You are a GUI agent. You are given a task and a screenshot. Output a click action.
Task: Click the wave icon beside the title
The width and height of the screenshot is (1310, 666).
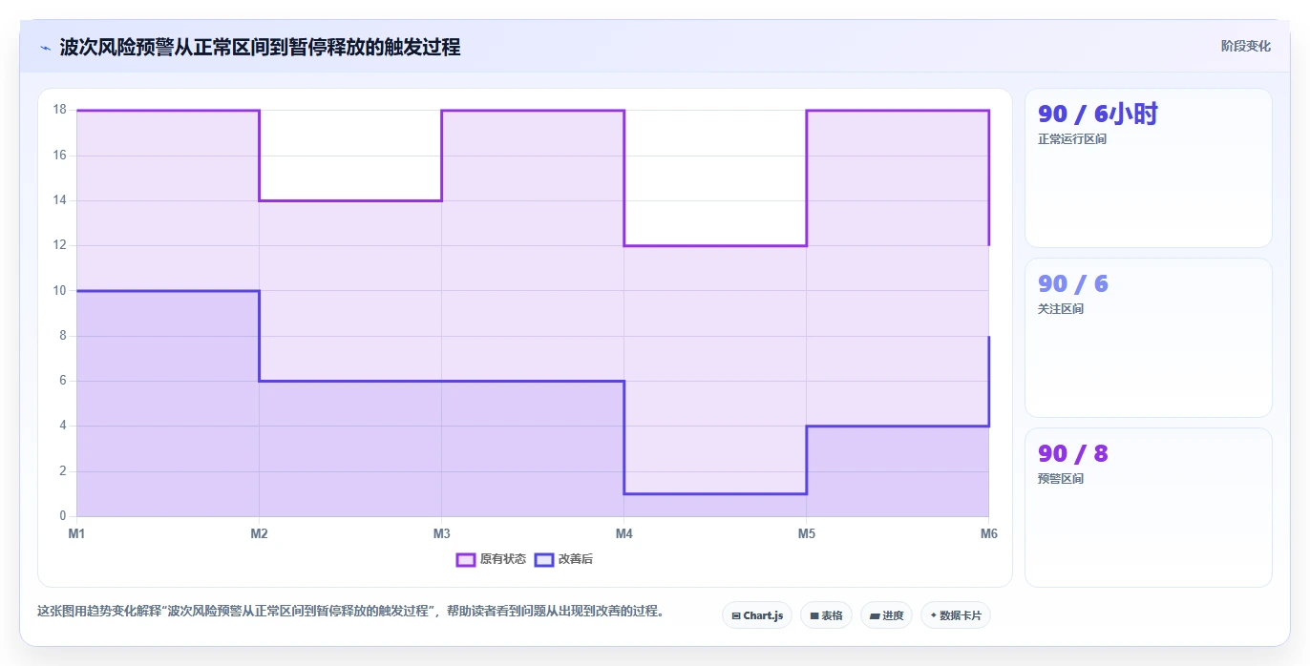point(45,47)
